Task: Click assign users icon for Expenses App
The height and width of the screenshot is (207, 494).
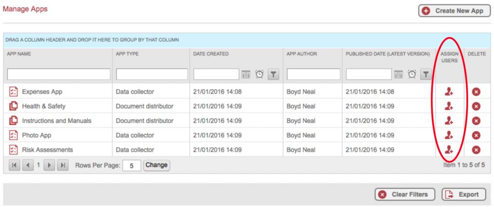Action: (x=449, y=92)
